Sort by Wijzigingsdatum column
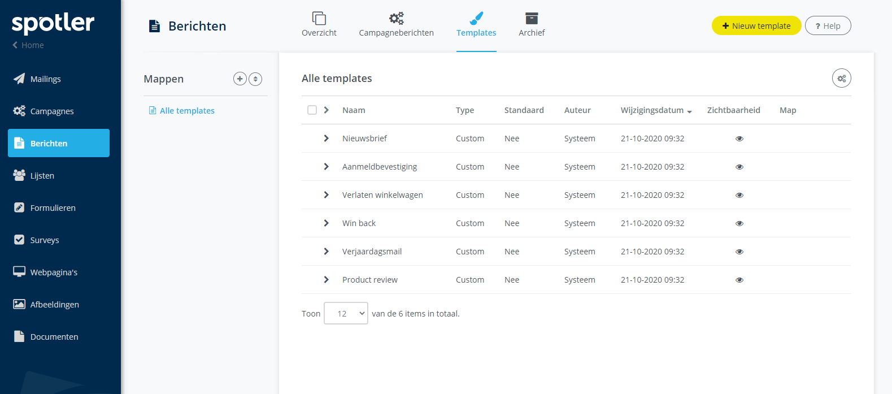The width and height of the screenshot is (892, 394). (656, 110)
